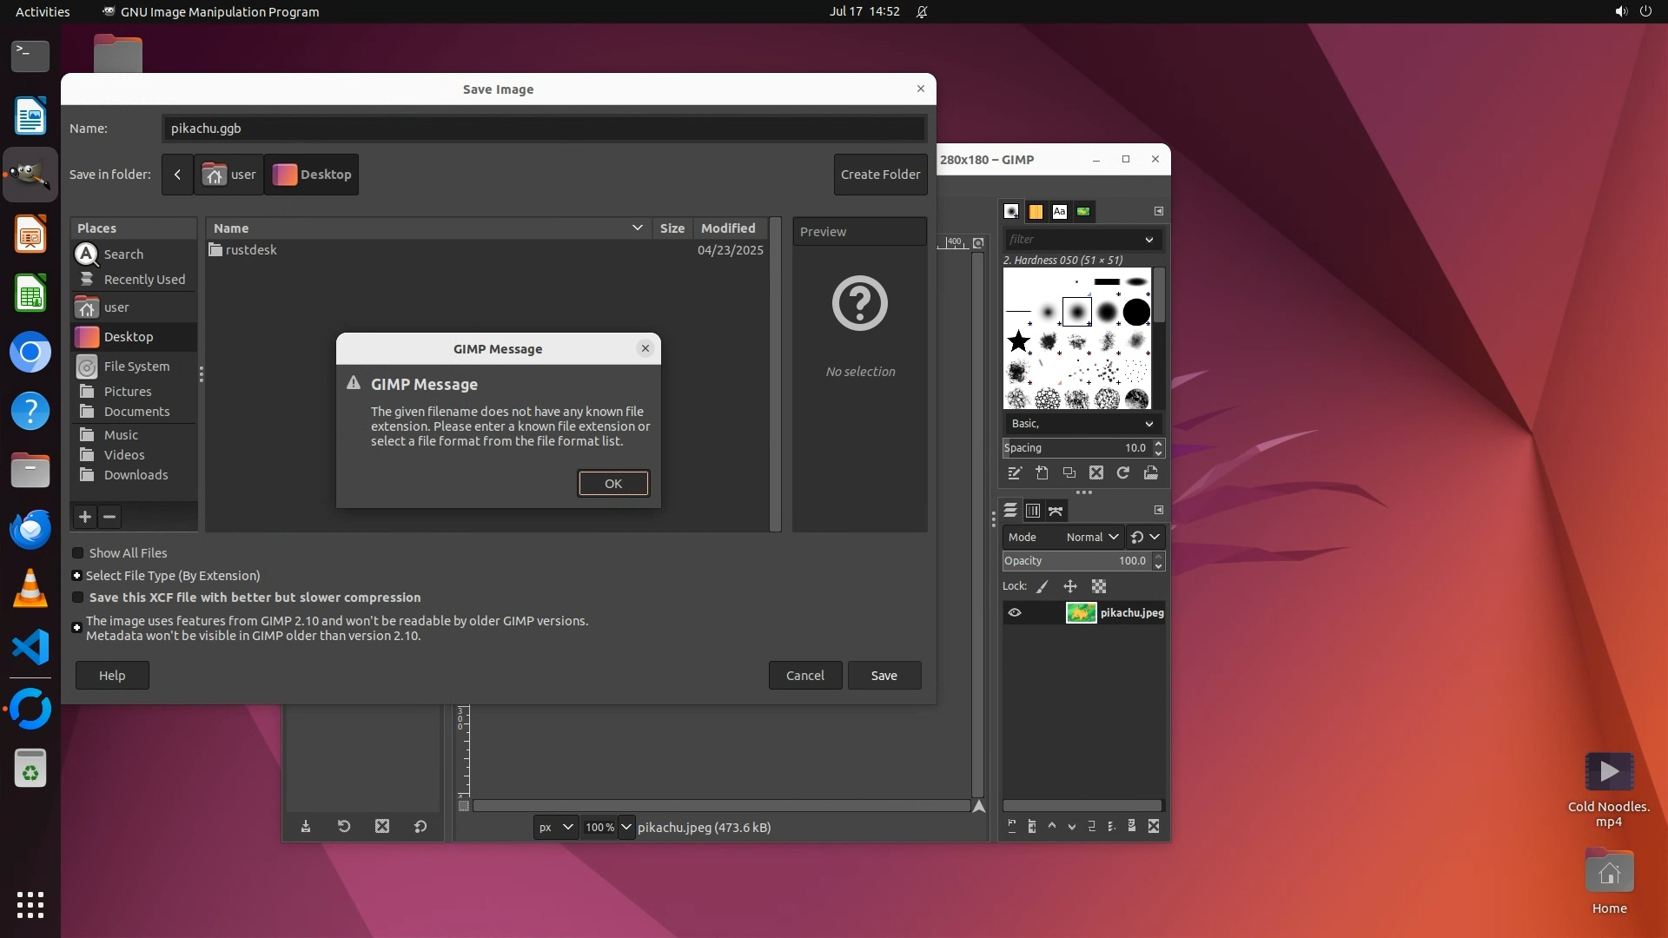This screenshot has height=938, width=1668.
Task: Toggle lock position and size icon
Action: [1070, 587]
